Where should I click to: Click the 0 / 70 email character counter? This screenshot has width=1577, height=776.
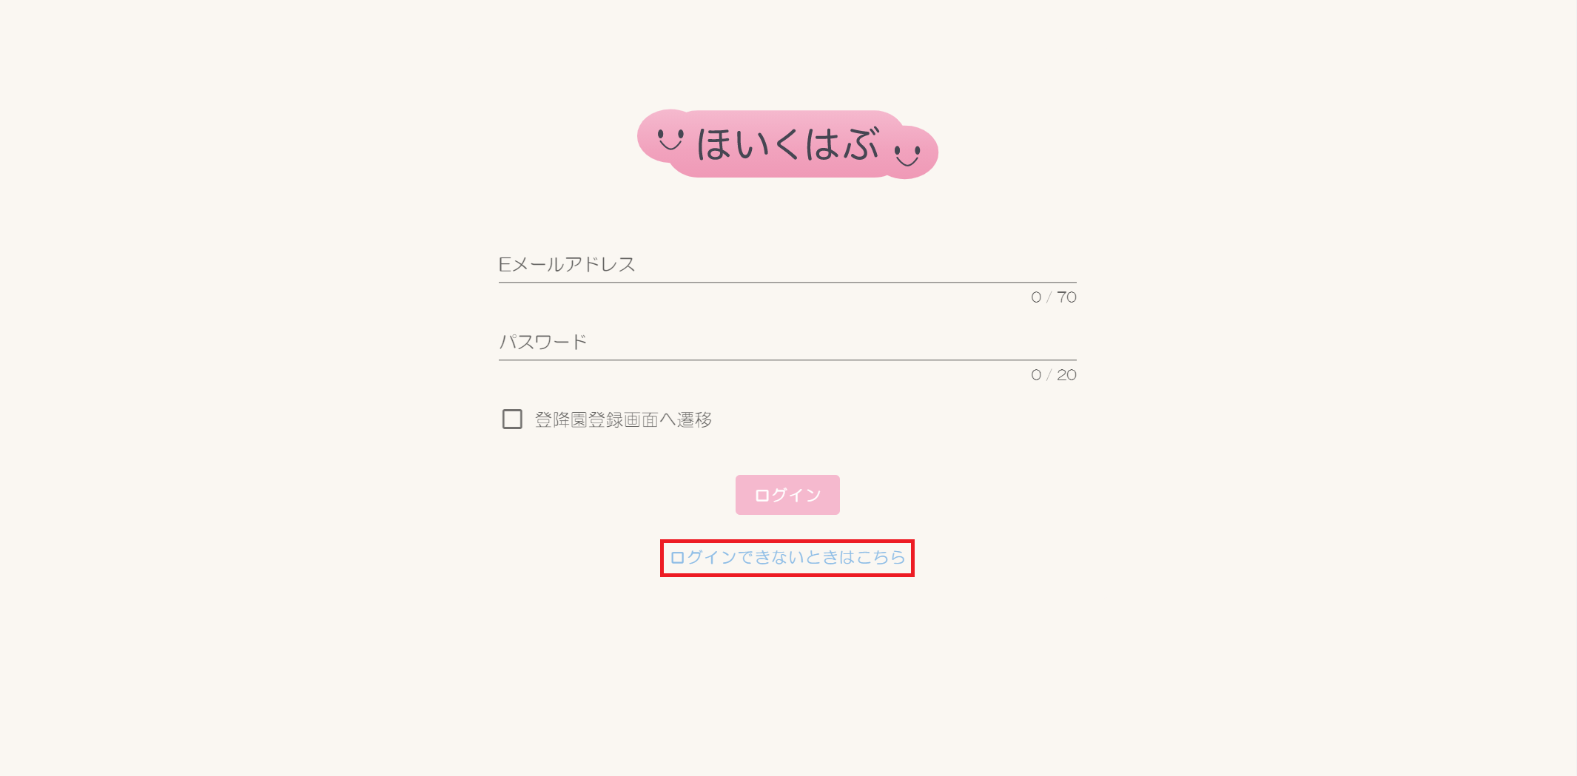click(1054, 297)
